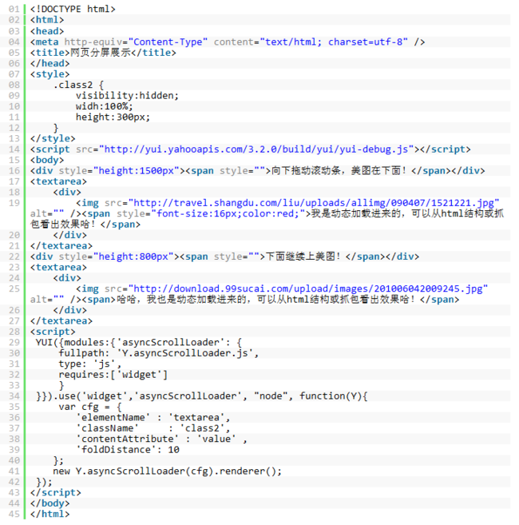Click type: 'js' line
The image size is (519, 525).
point(89,364)
